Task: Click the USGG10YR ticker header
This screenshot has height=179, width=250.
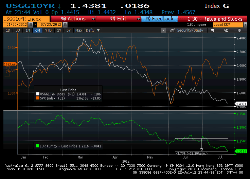Action: pos(30,6)
